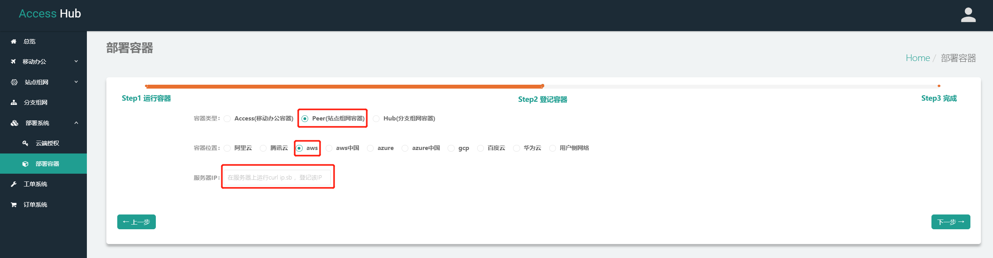Screen dimensions: 993x258
Task: Click the 部署容器 breadcrumb text
Action: point(958,58)
